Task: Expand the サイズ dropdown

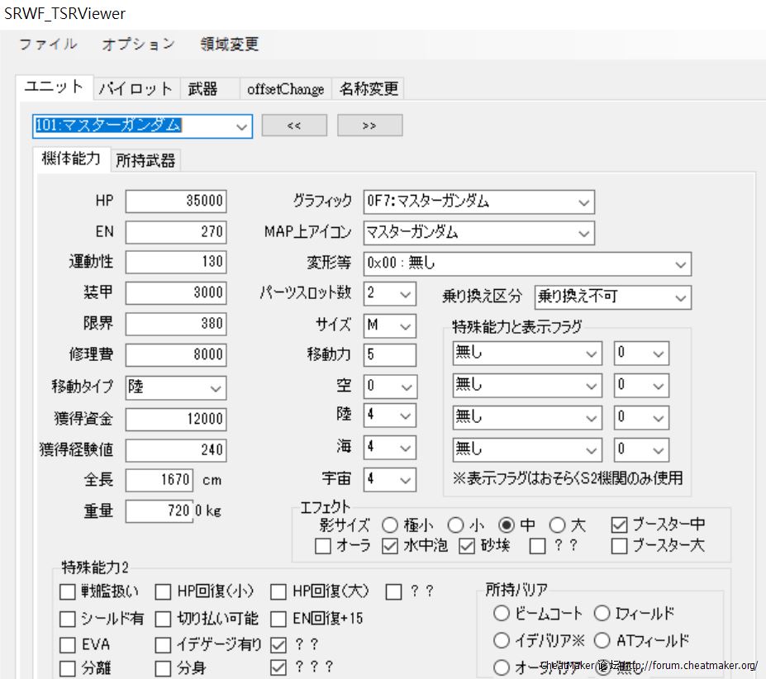Action: click(405, 325)
